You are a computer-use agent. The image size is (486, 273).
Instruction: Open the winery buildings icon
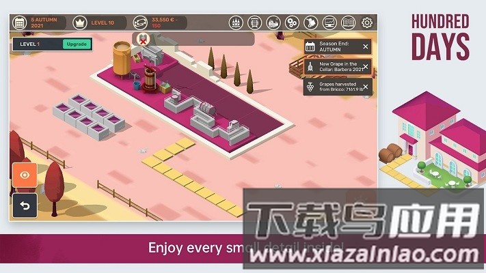pos(273,23)
